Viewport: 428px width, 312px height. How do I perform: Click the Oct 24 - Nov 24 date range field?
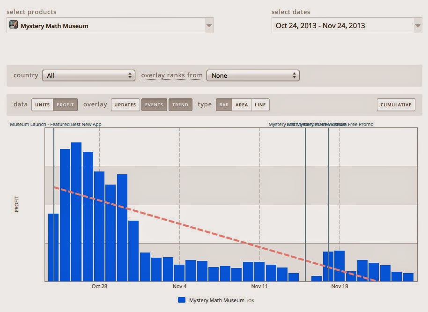click(x=347, y=26)
